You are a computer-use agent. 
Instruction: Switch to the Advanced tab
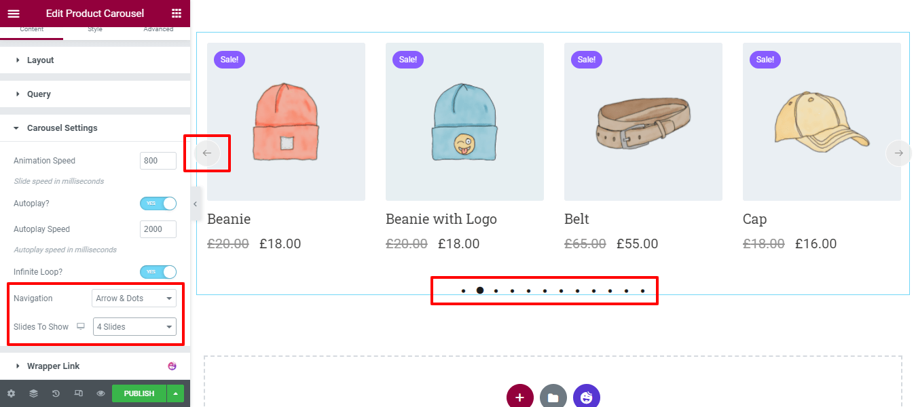point(158,30)
